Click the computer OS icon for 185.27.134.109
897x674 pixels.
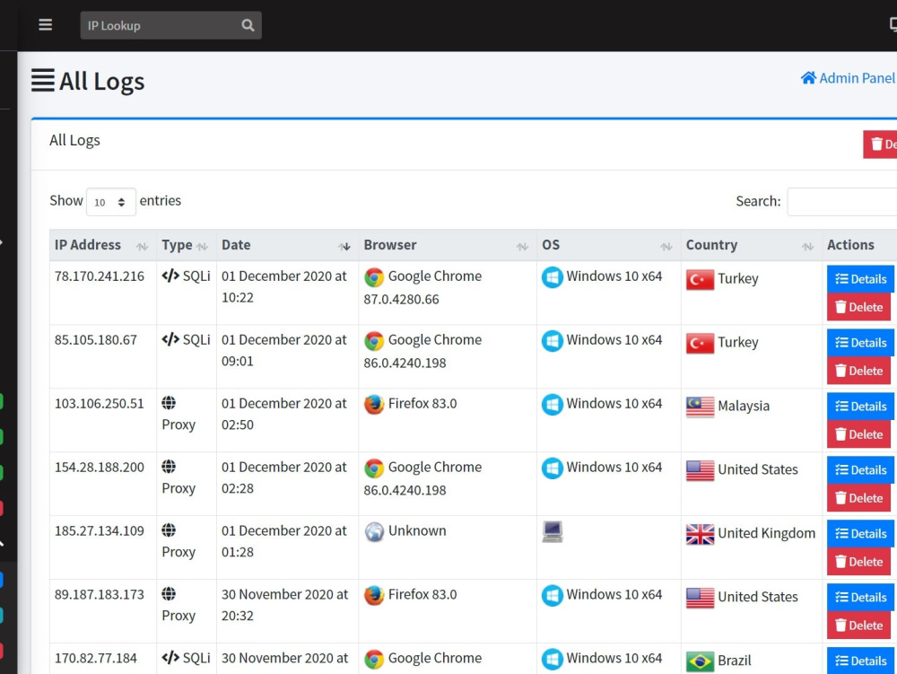click(x=552, y=531)
